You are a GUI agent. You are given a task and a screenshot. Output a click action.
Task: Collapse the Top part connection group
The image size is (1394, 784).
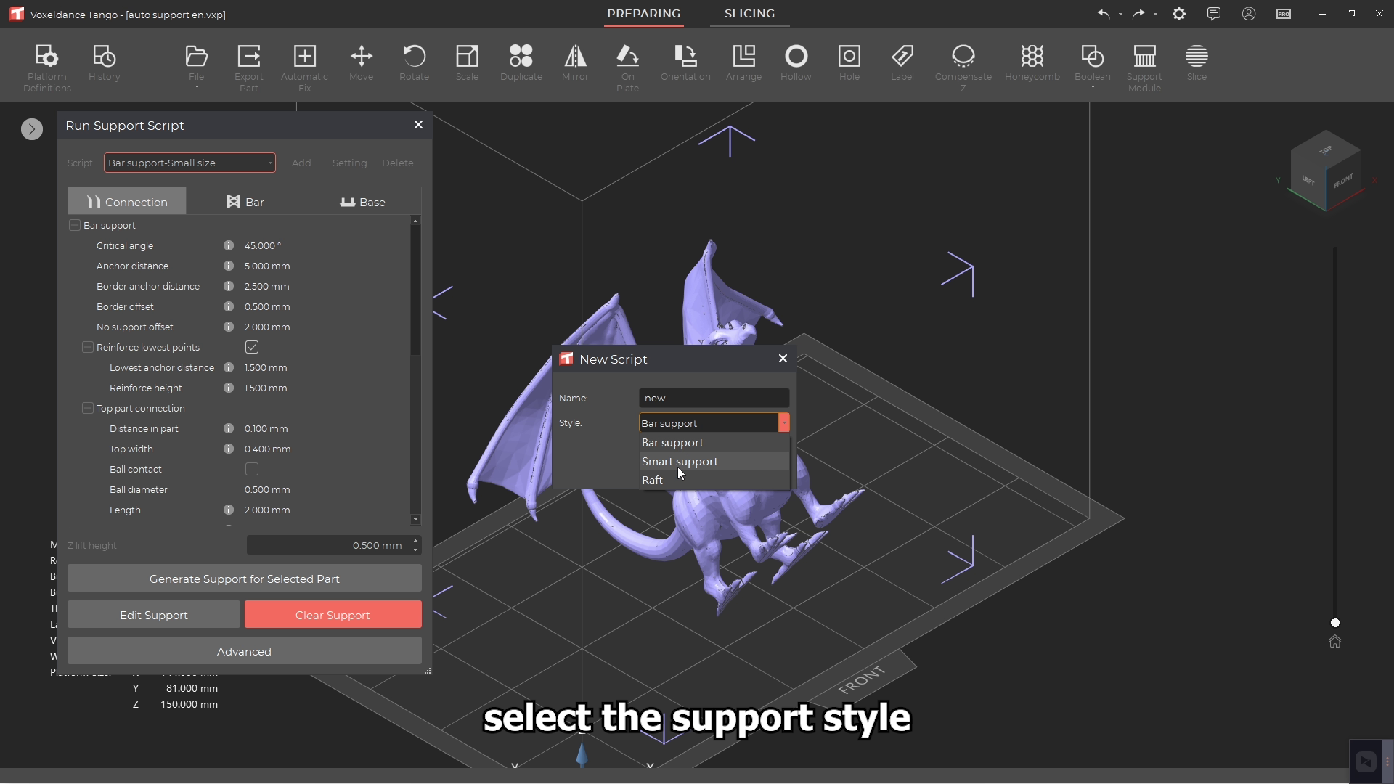pos(88,409)
